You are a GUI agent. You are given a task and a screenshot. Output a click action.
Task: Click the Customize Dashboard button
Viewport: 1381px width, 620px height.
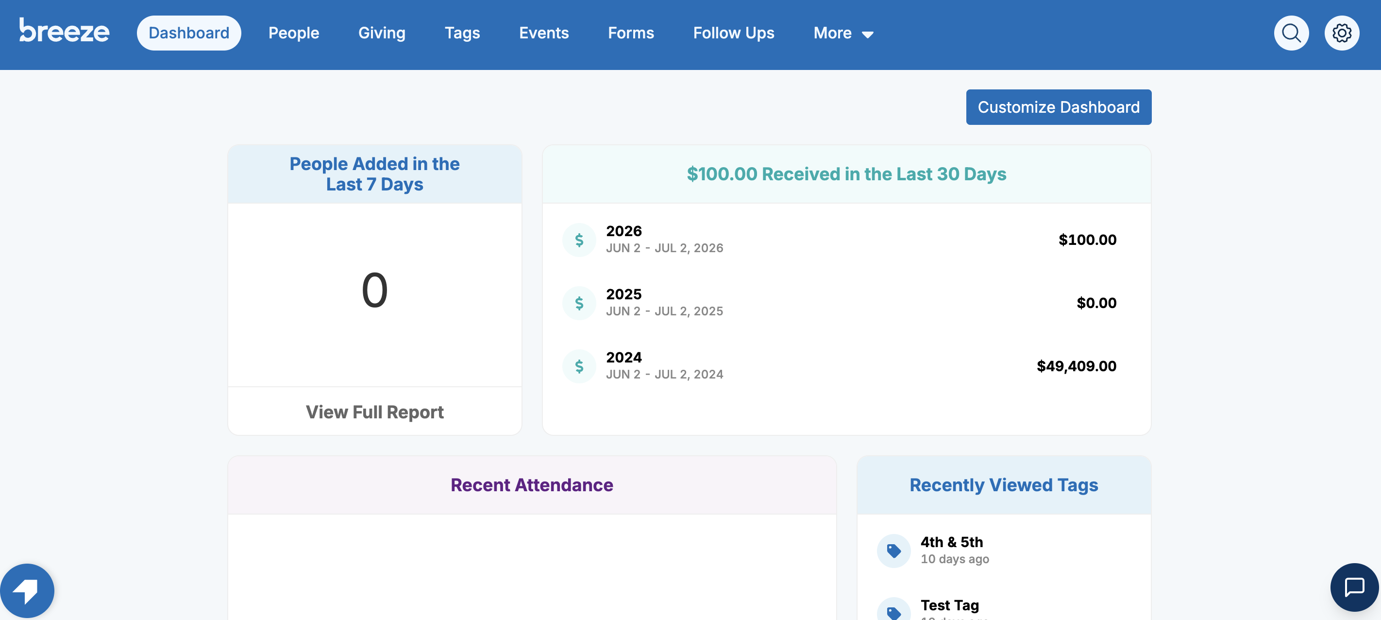(1058, 107)
